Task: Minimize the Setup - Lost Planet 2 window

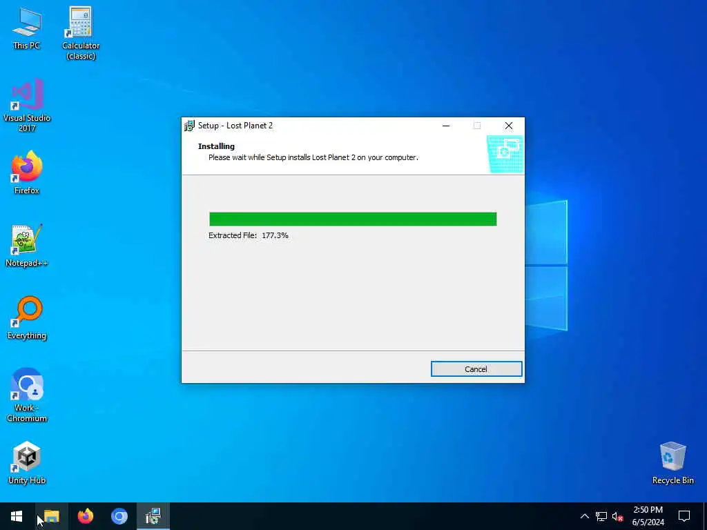Action: (x=446, y=126)
